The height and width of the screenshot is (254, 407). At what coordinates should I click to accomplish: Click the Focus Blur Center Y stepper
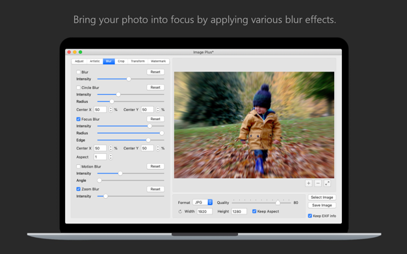click(158, 148)
